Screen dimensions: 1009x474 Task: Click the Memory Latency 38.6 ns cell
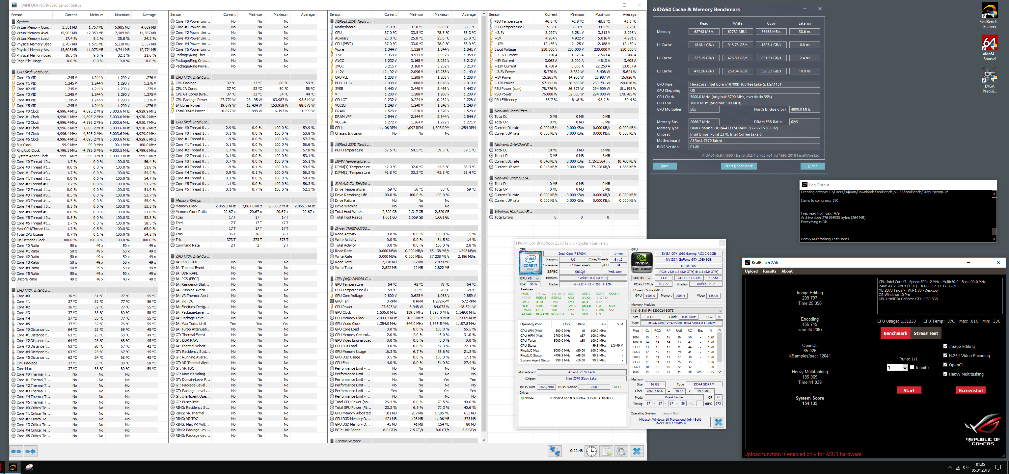tap(804, 32)
